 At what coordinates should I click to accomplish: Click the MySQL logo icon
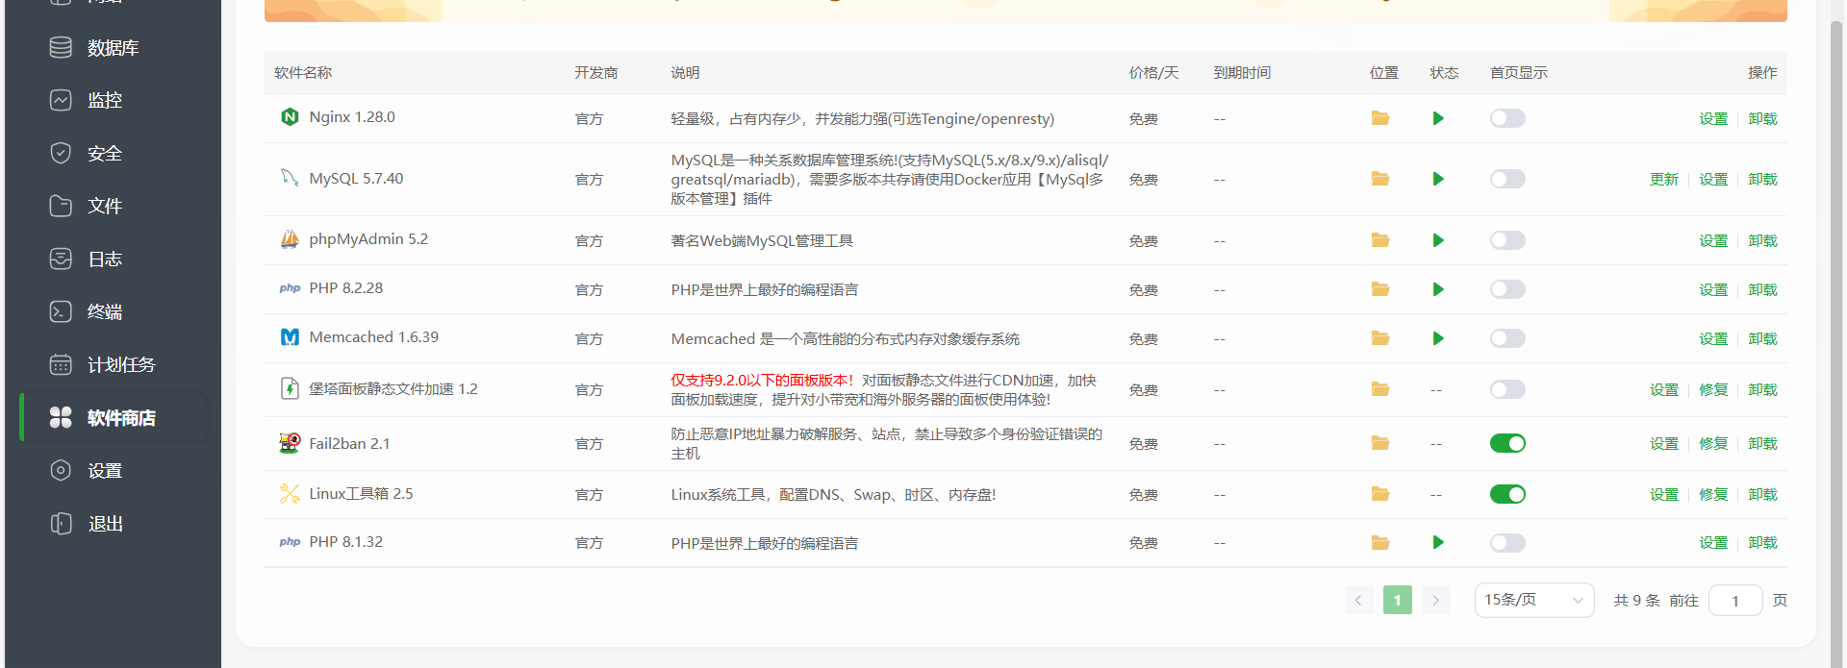[290, 178]
